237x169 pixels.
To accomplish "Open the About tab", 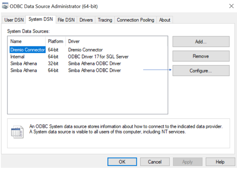I will click(164, 20).
